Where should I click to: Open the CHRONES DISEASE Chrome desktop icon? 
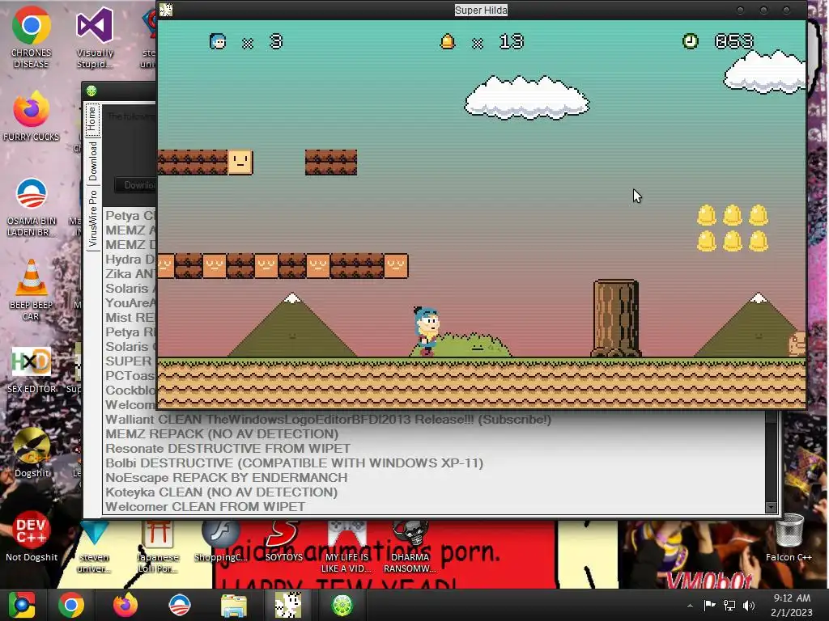point(32,37)
